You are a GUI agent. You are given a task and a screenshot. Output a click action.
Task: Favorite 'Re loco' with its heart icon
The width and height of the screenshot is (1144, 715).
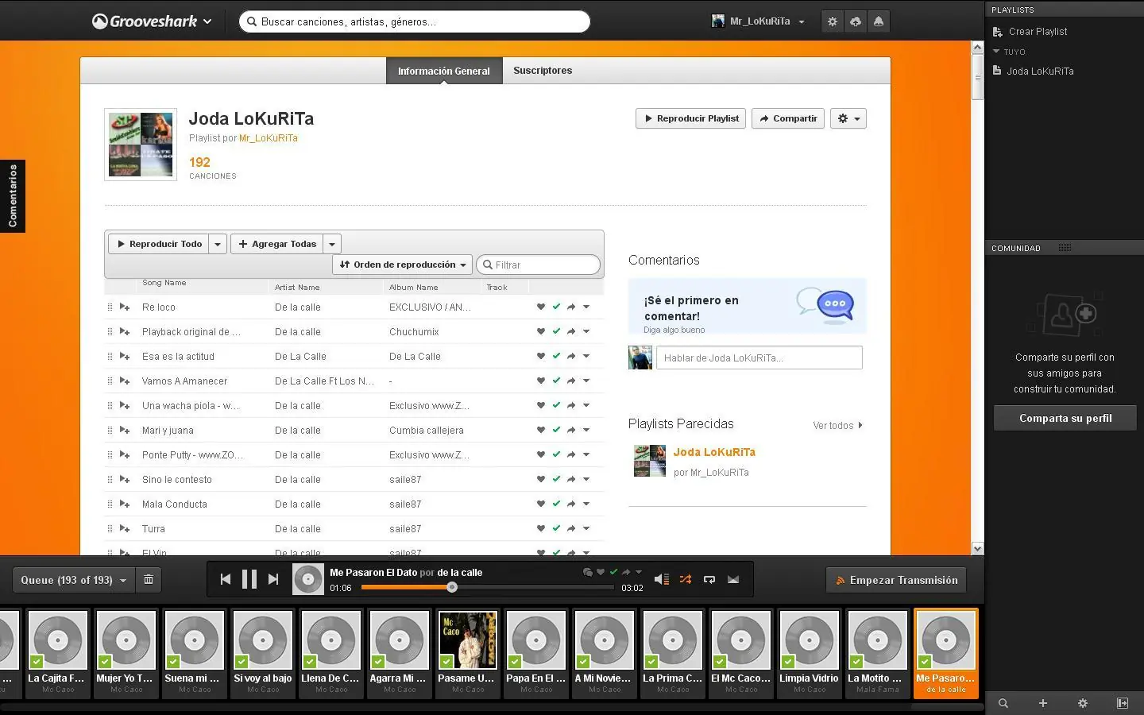pos(541,307)
